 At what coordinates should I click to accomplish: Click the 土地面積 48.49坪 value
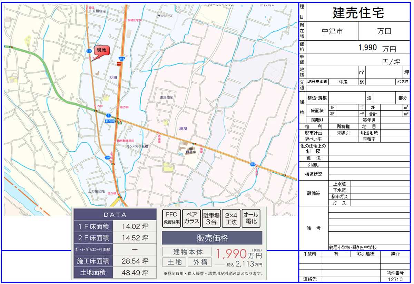click(135, 273)
